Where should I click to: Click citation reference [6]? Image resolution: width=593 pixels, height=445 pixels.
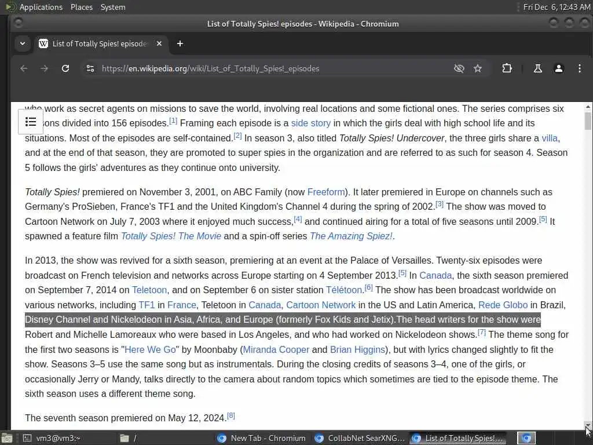coord(369,287)
